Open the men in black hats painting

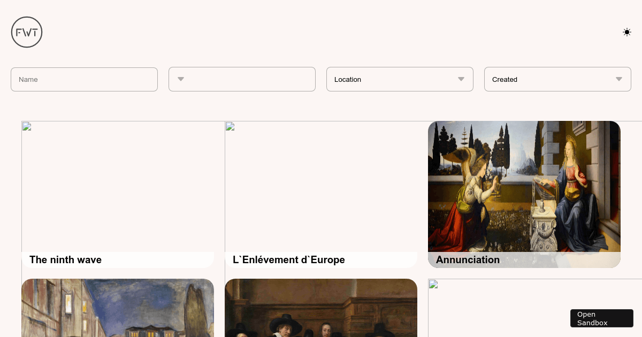321,308
